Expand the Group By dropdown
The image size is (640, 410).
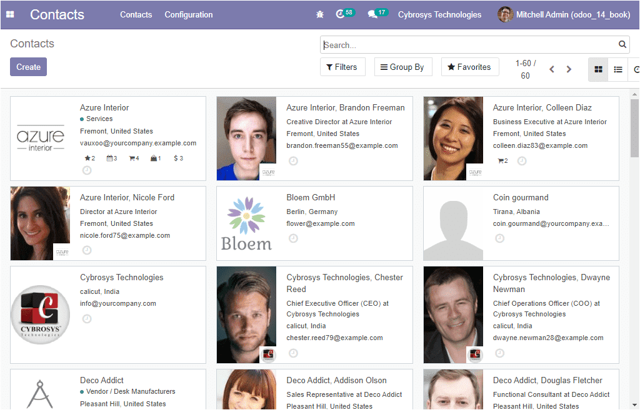(402, 67)
